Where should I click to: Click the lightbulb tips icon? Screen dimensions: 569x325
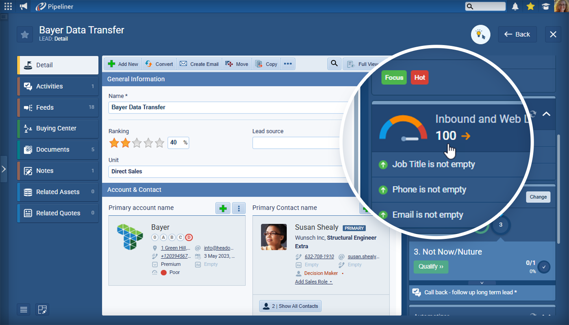(x=480, y=35)
